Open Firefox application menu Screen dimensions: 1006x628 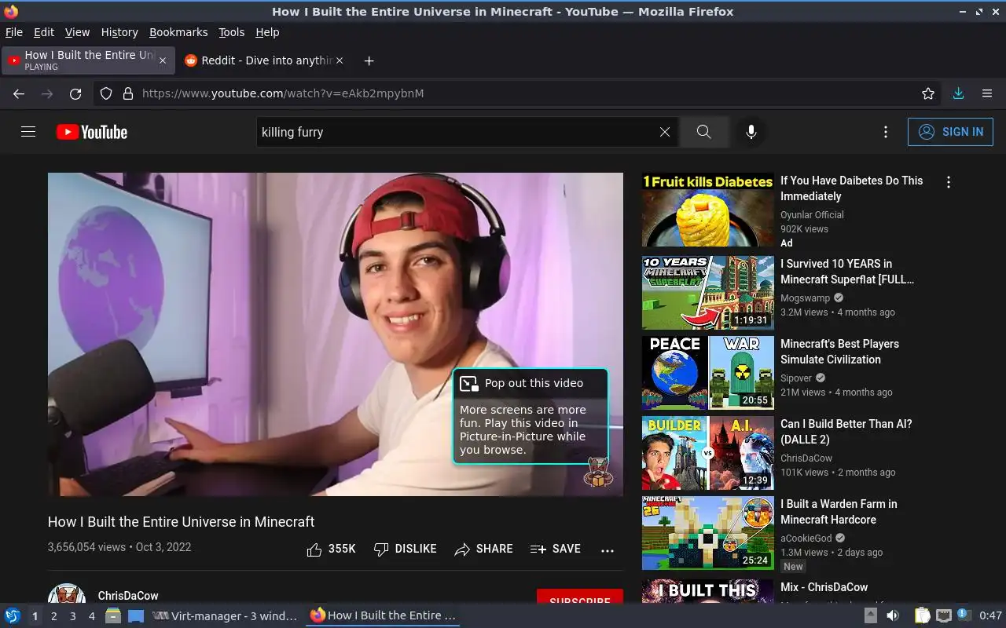[987, 93]
